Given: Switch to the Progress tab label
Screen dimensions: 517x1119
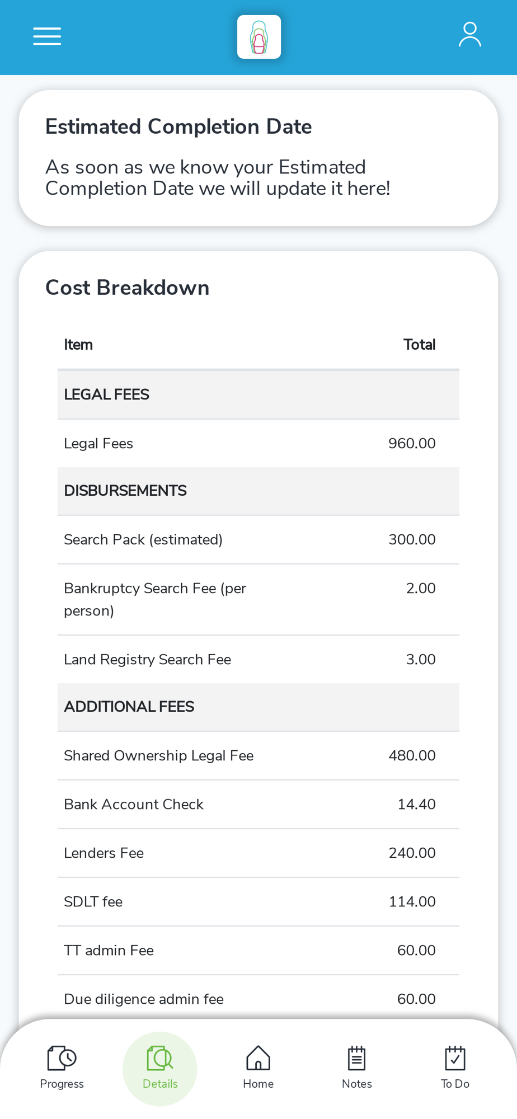Looking at the screenshot, I should pos(62,1084).
